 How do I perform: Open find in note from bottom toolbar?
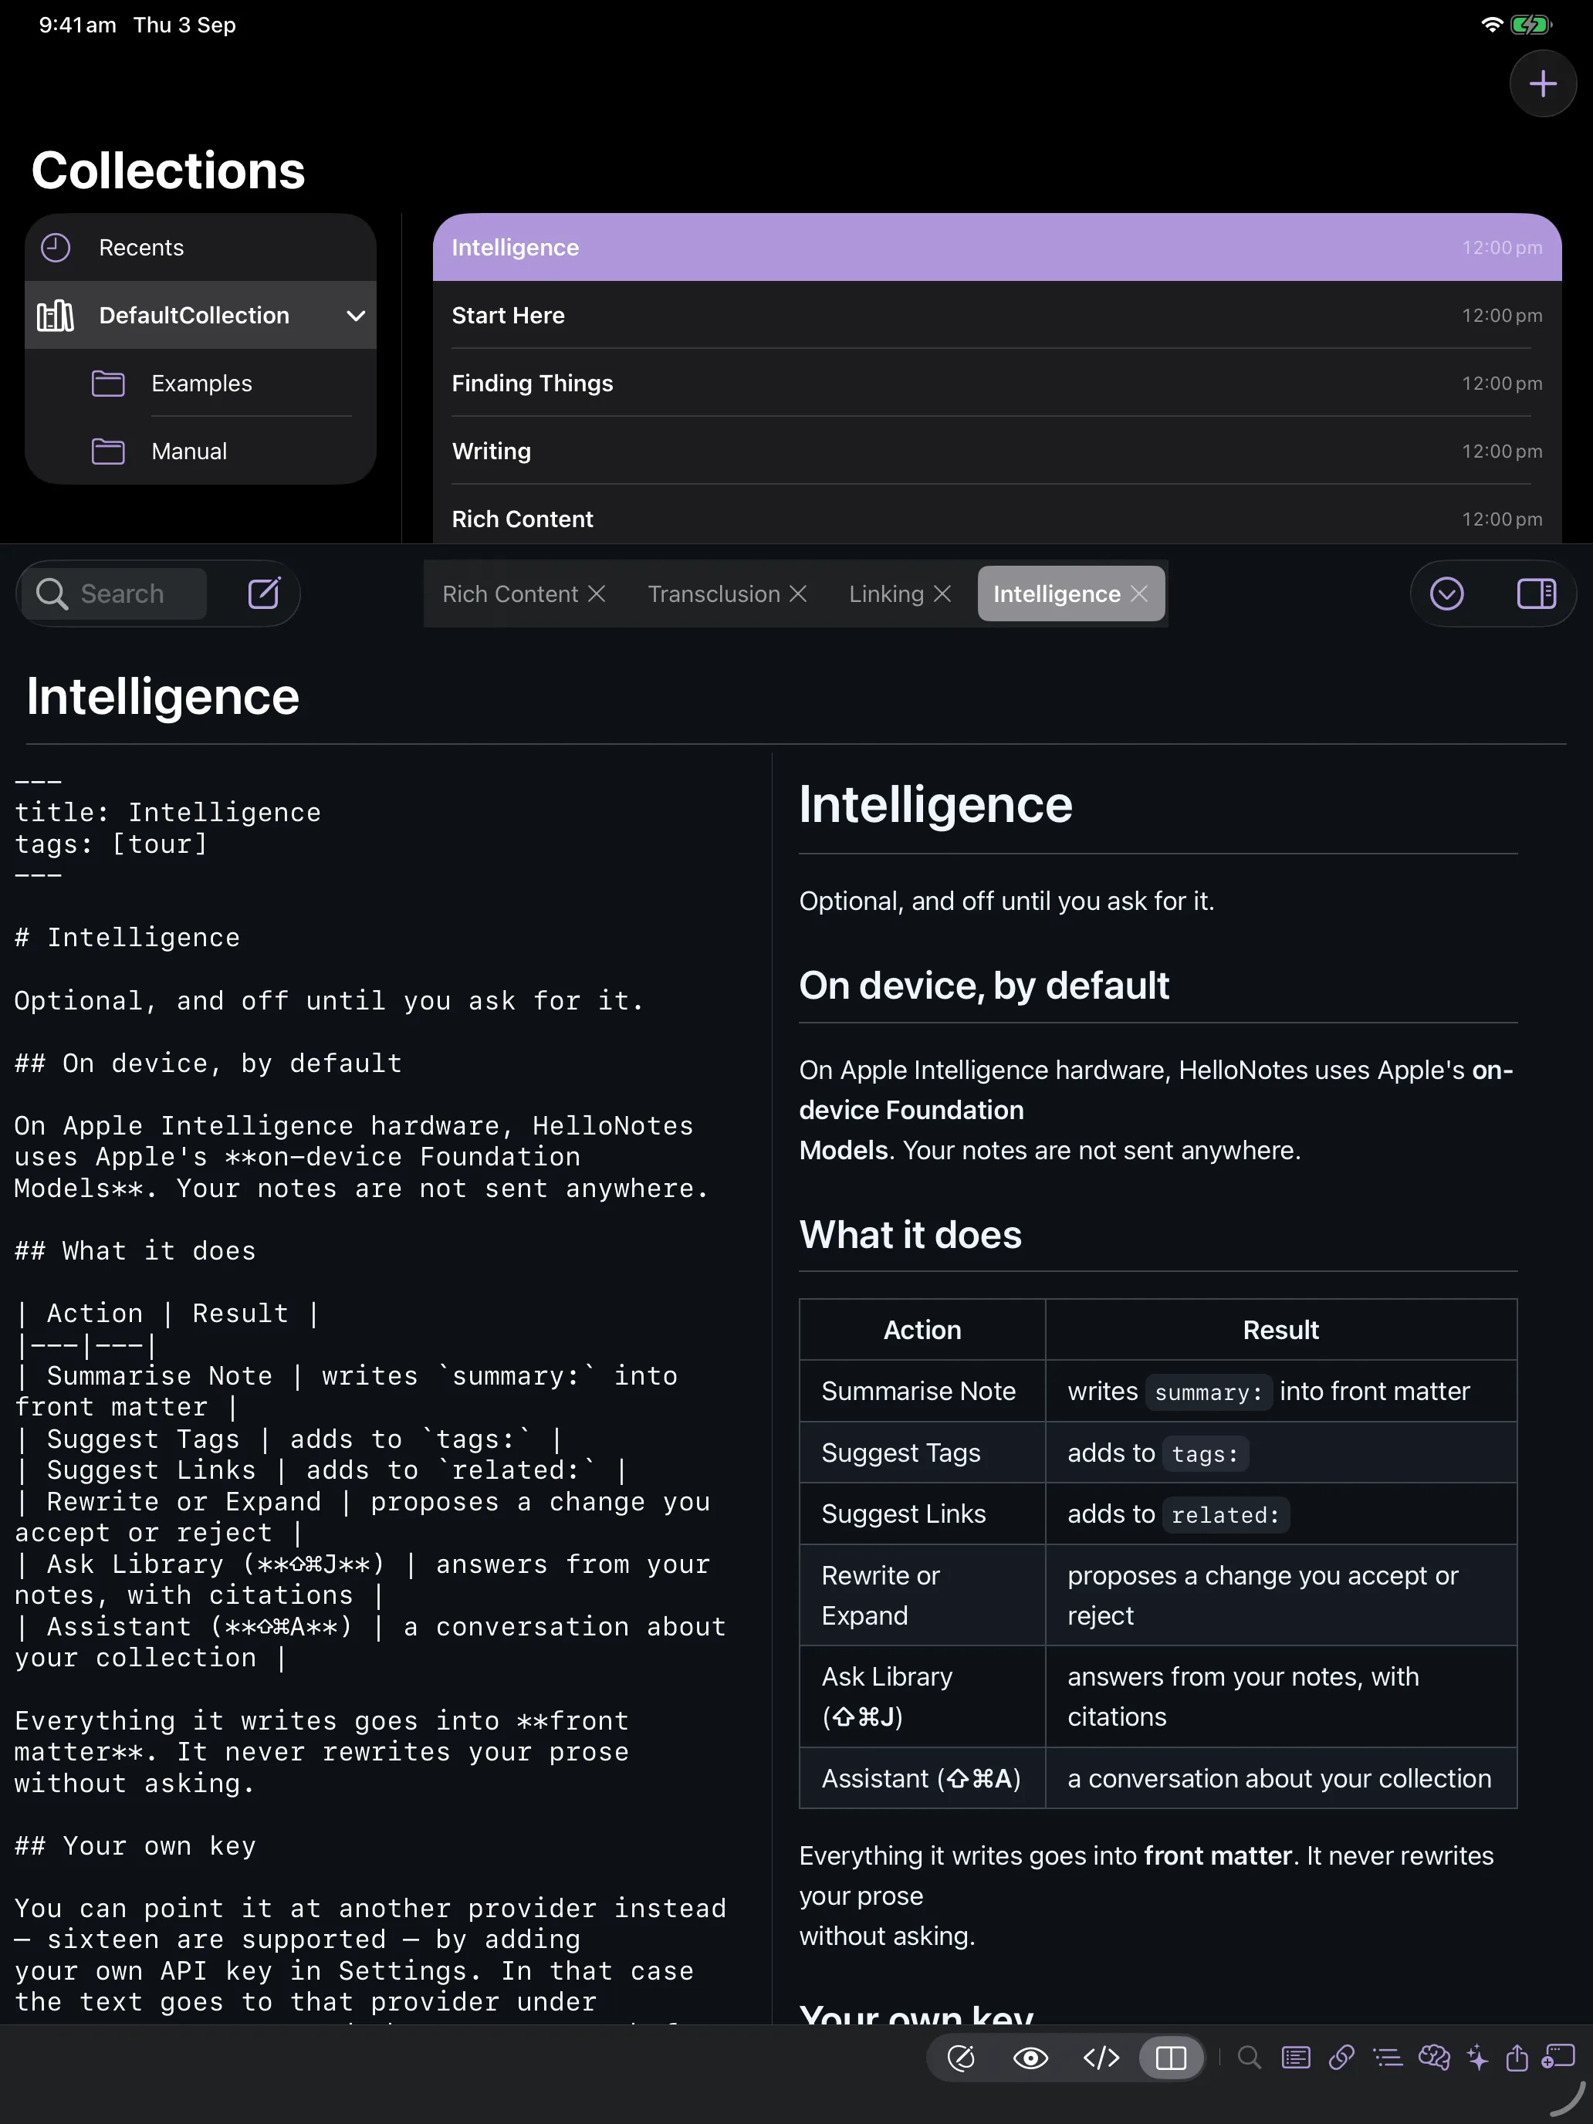pos(1250,2057)
